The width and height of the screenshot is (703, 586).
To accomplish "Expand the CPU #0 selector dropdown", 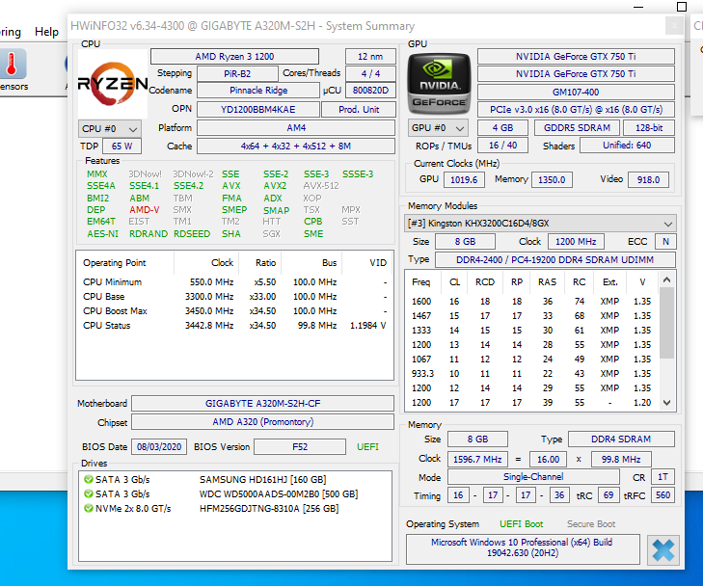I will point(109,128).
